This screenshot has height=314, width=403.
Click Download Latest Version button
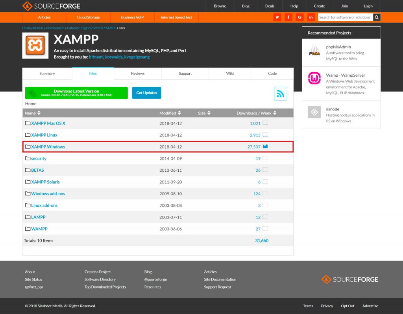pyautogui.click(x=76, y=93)
